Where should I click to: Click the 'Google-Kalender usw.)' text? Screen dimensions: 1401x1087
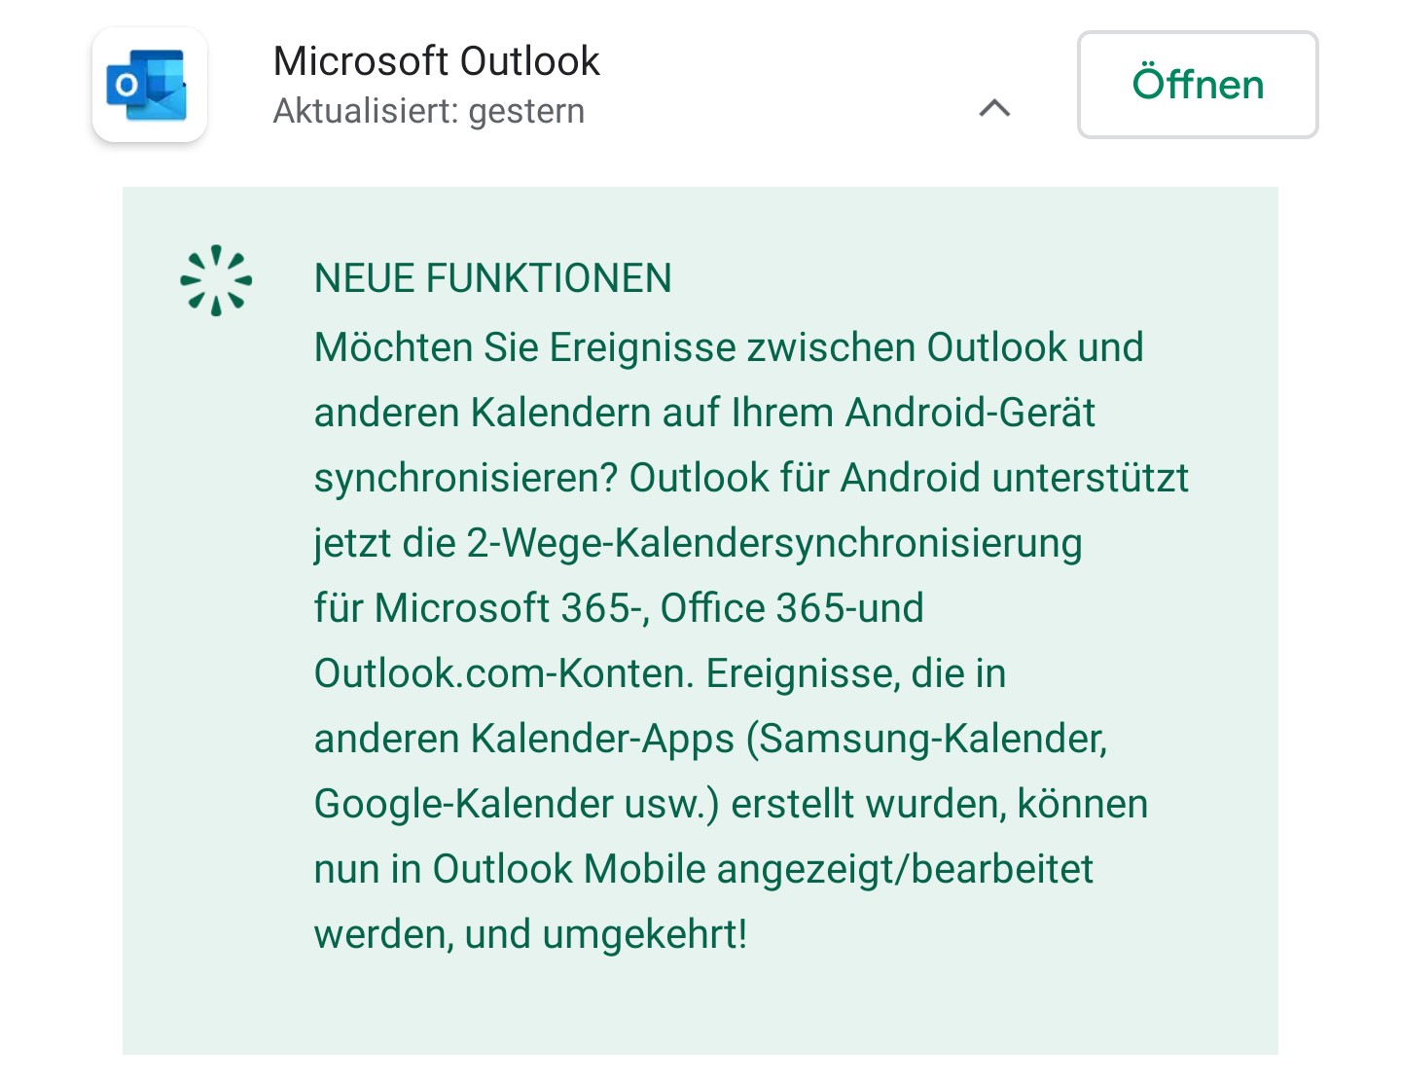point(517,804)
